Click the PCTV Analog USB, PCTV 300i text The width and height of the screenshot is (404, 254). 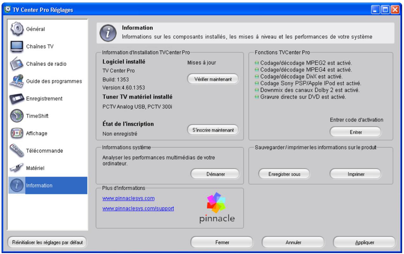(x=137, y=106)
